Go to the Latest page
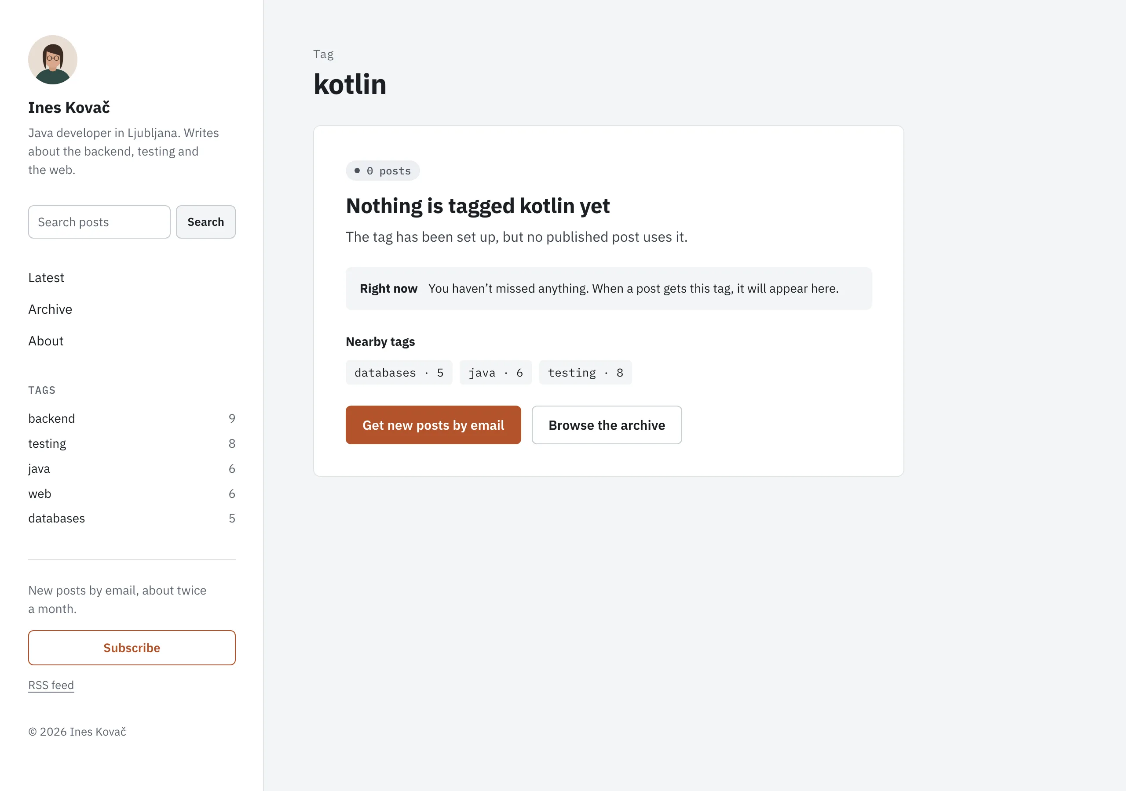Viewport: 1126px width, 791px height. [x=46, y=278]
